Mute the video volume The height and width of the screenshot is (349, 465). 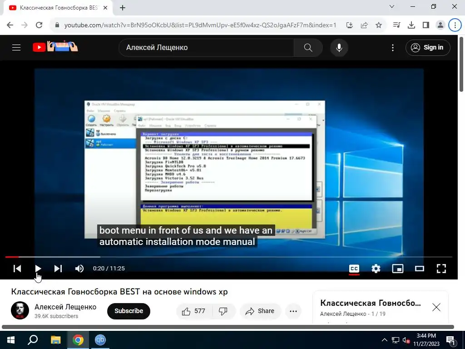pyautogui.click(x=79, y=269)
